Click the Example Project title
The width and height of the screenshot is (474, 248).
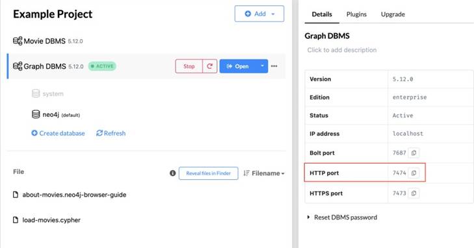click(53, 14)
